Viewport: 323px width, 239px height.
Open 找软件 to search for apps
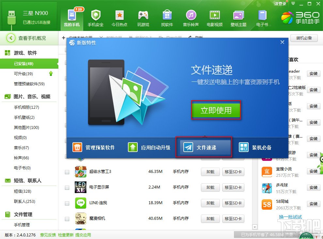coord(167,17)
